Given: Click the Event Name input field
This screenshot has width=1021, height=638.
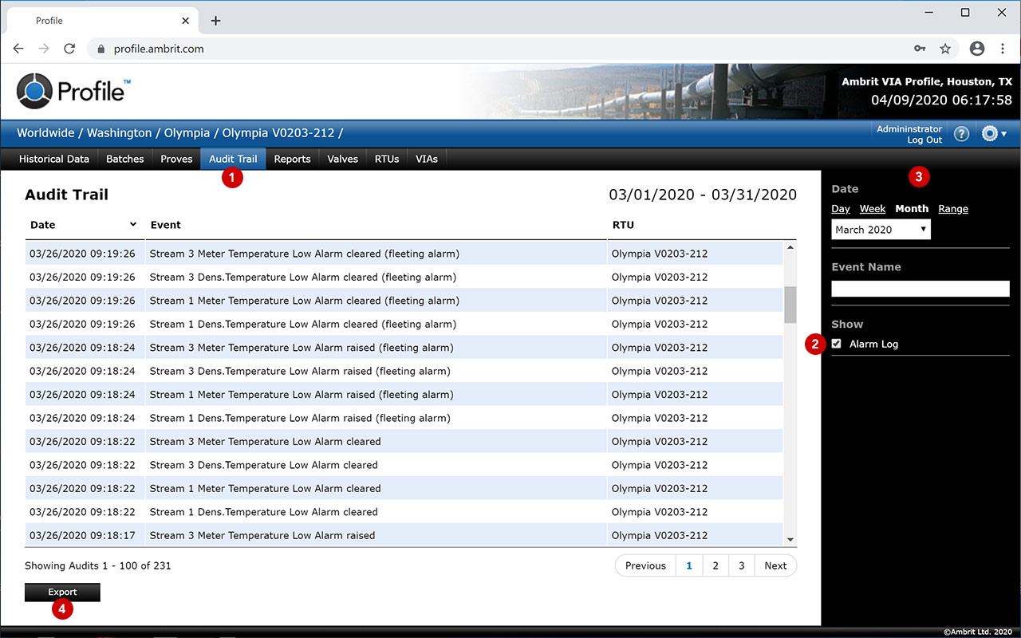Looking at the screenshot, I should (920, 289).
